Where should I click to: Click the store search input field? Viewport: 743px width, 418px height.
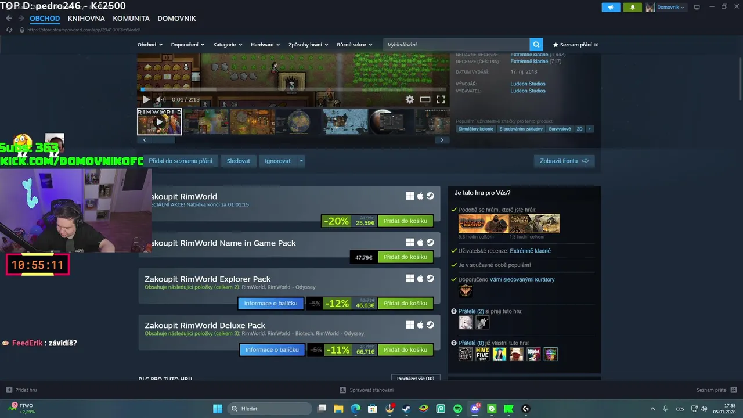tap(456, 44)
